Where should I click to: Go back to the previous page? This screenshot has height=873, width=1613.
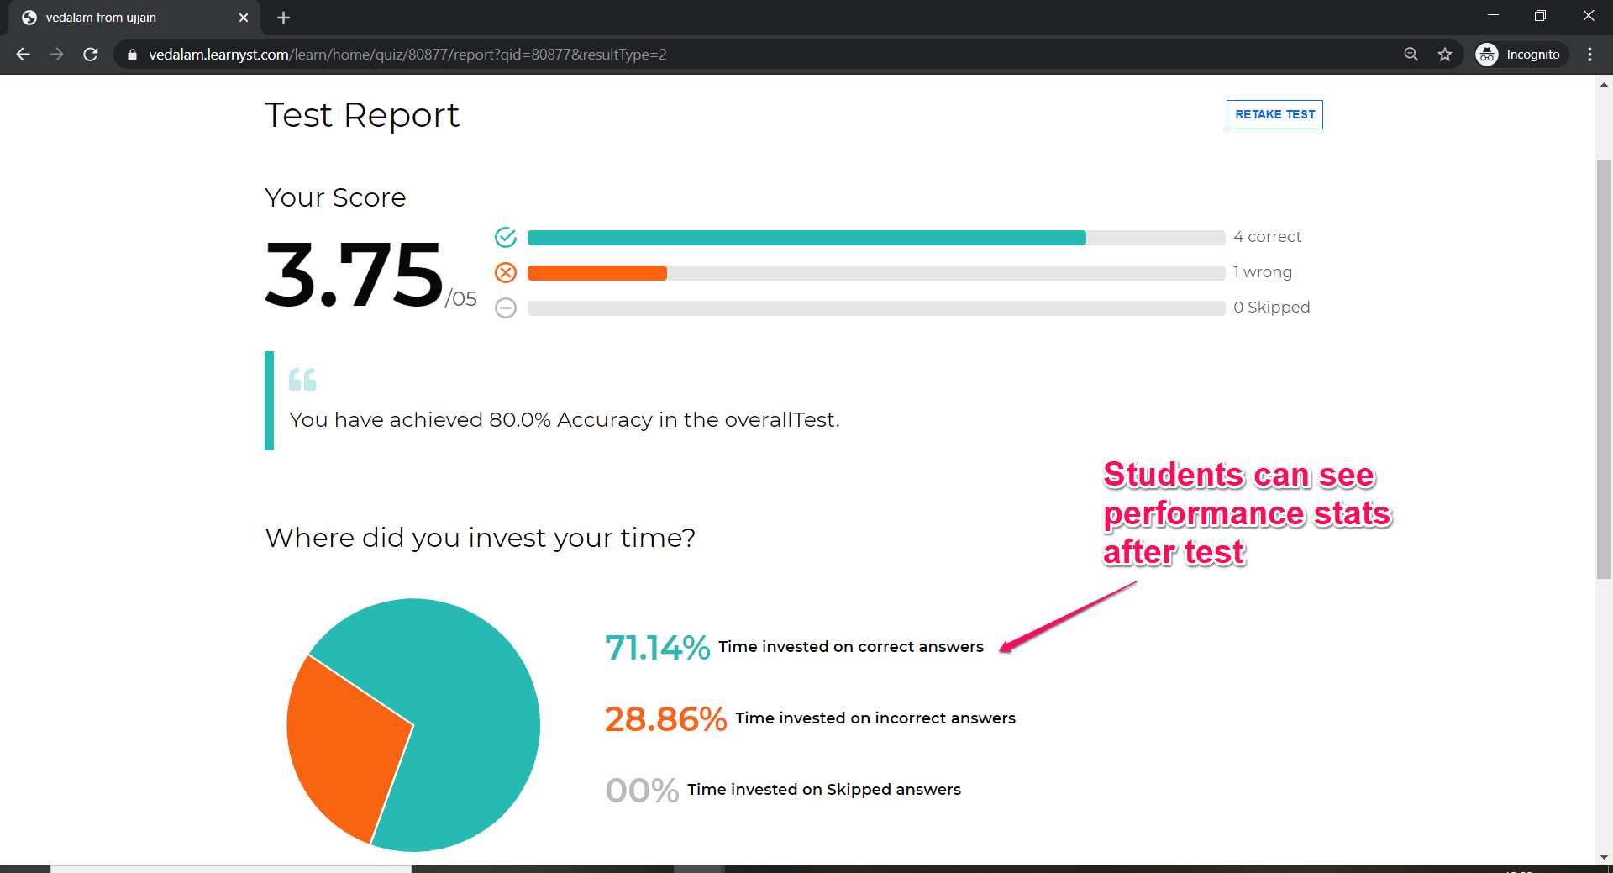pos(23,55)
